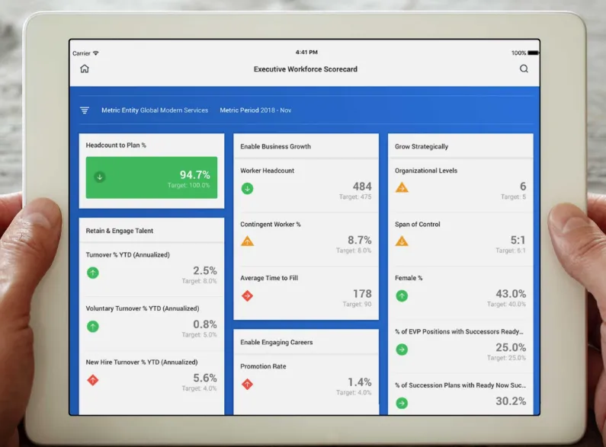This screenshot has height=447, width=606.
Task: Tap the 484 worker headcount value
Action: tap(362, 187)
